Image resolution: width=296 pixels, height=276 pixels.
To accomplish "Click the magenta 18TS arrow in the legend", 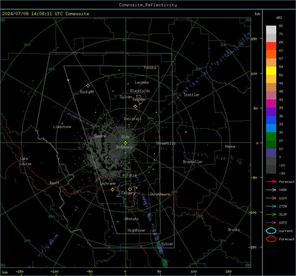I will (x=271, y=223).
